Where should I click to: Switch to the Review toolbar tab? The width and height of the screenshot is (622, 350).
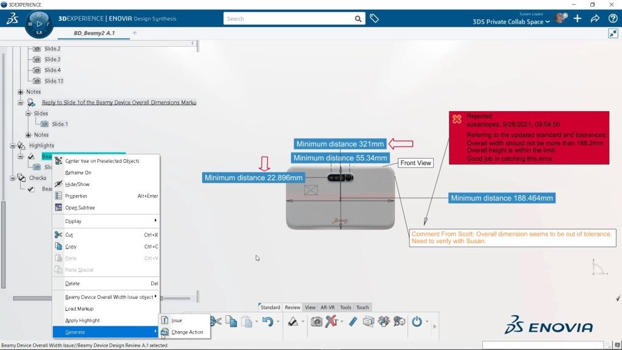(x=292, y=307)
